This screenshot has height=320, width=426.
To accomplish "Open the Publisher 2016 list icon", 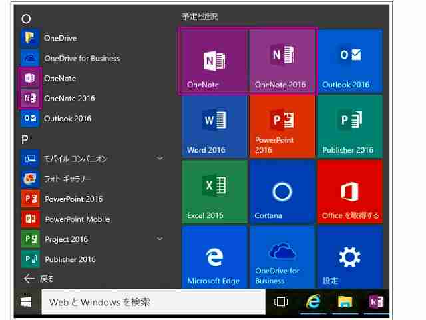I will point(30,259).
